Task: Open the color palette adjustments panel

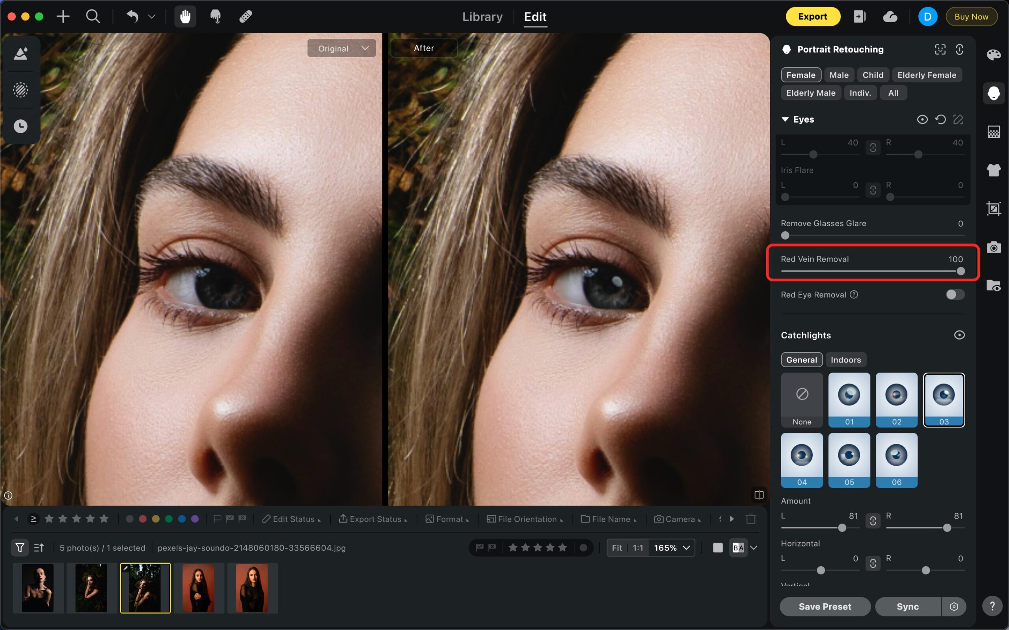Action: click(x=993, y=55)
